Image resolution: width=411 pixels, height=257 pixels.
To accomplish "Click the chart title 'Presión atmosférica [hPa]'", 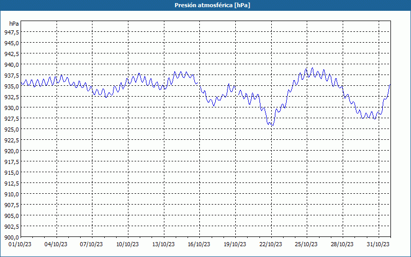I will click(x=212, y=5).
